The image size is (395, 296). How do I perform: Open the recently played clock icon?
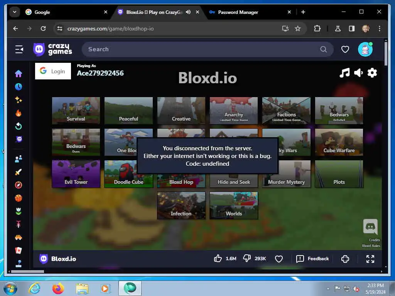[19, 87]
